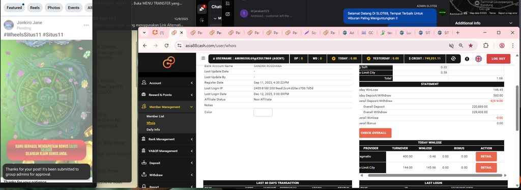
Task: Click the username ANUNGSUL69 status panel
Action: tap(249, 59)
